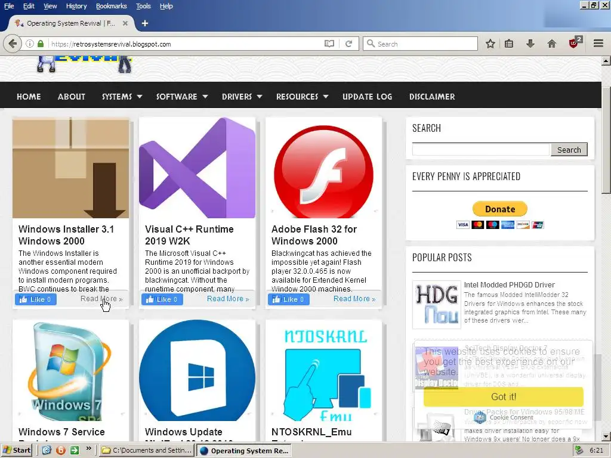
Task: Focus the sidebar search text field
Action: click(481, 150)
